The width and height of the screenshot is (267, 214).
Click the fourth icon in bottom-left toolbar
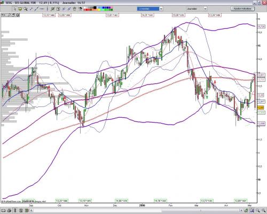21,211
